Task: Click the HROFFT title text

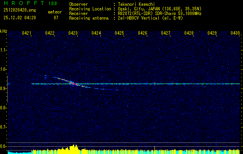Action: pos(20,3)
